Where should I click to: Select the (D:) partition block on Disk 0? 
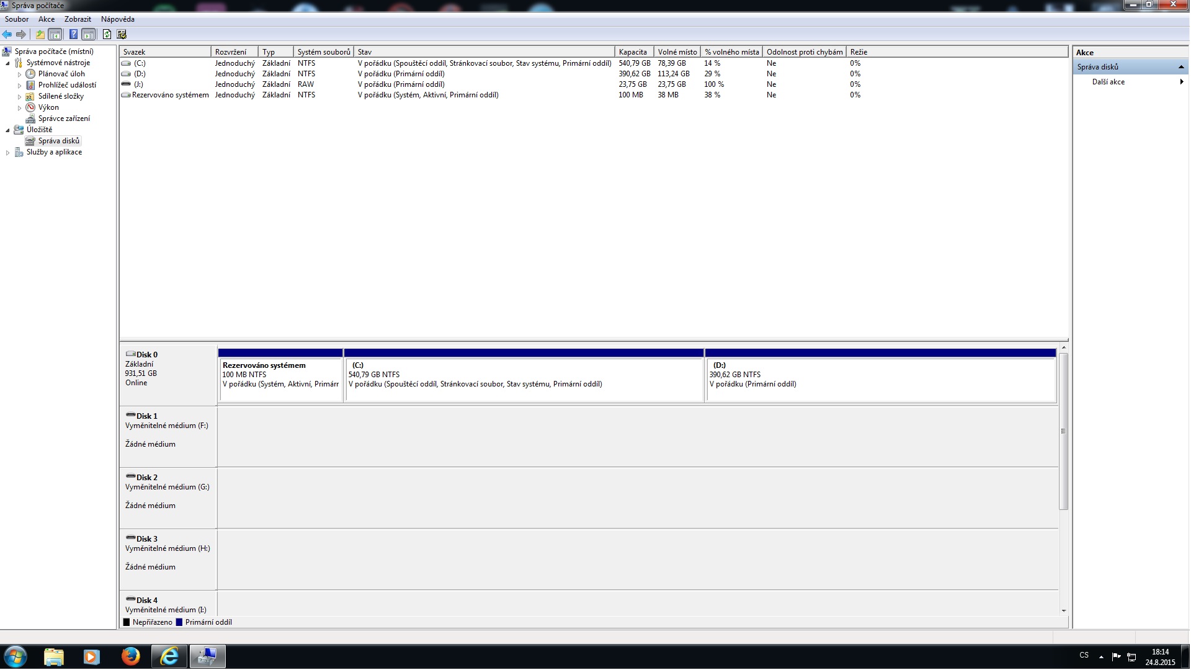pyautogui.click(x=881, y=379)
